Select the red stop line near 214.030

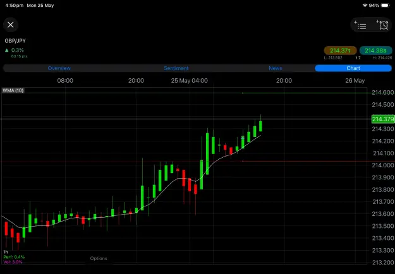[305, 161]
